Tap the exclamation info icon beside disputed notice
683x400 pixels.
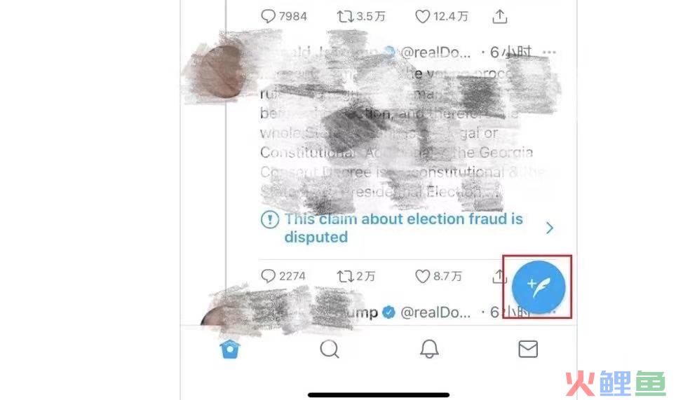[270, 219]
